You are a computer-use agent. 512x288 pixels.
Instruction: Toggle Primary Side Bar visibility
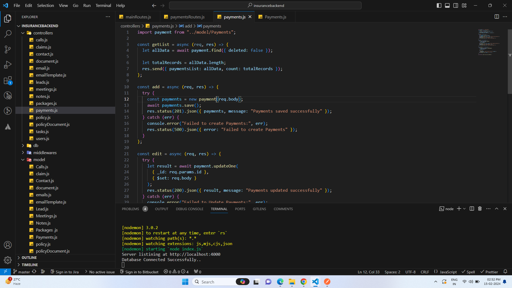(x=439, y=5)
